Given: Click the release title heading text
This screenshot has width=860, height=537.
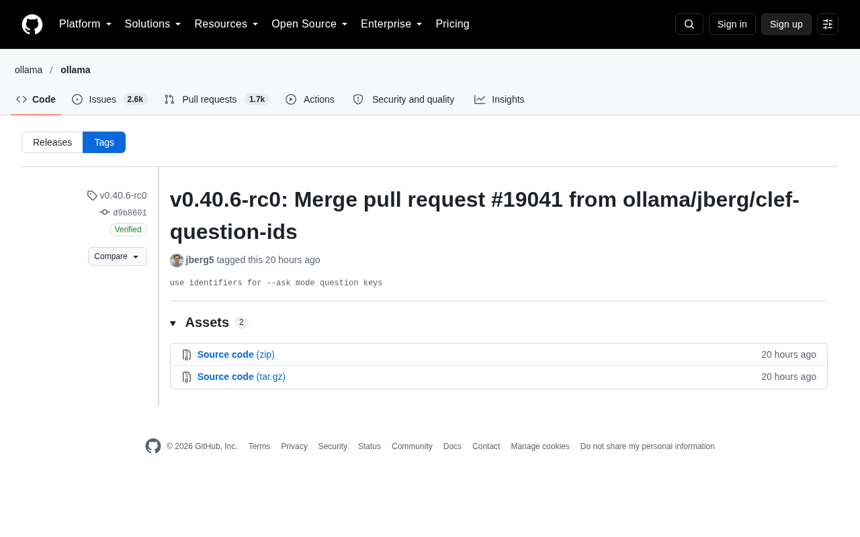Looking at the screenshot, I should [484, 215].
